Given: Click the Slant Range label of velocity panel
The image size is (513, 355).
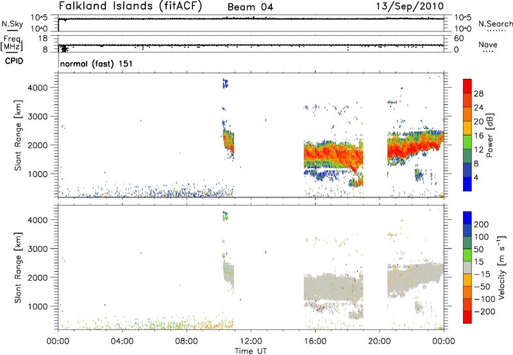Looking at the screenshot, I should (x=18, y=268).
